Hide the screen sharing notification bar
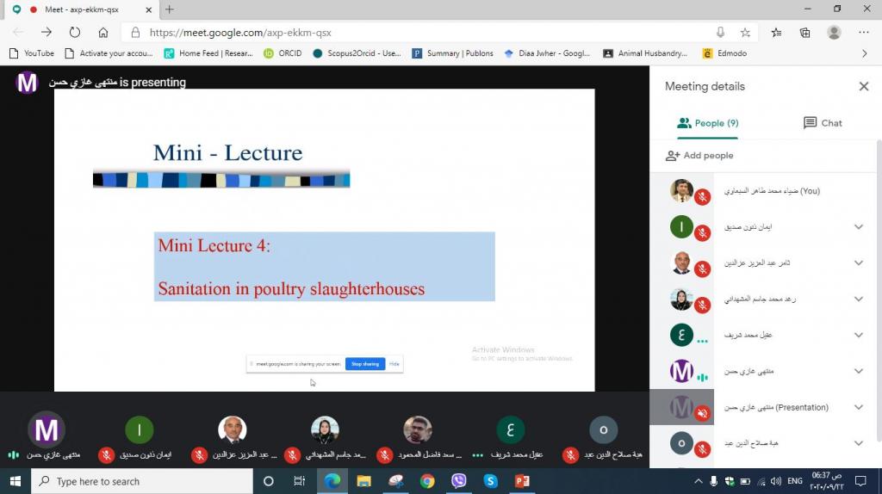 pos(394,364)
